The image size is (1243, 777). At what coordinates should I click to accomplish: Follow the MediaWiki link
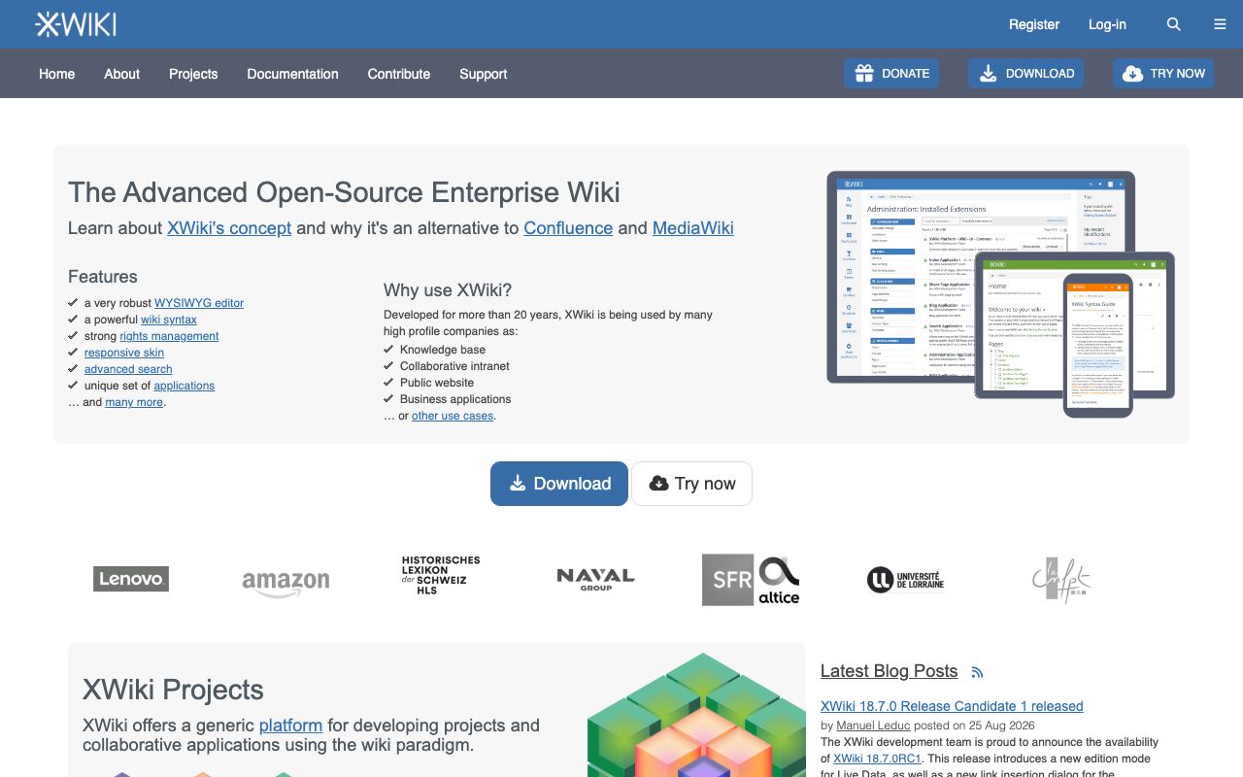pos(693,228)
